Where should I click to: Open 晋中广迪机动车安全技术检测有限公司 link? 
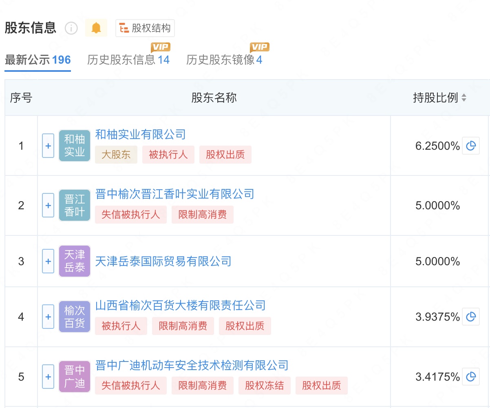click(x=192, y=365)
